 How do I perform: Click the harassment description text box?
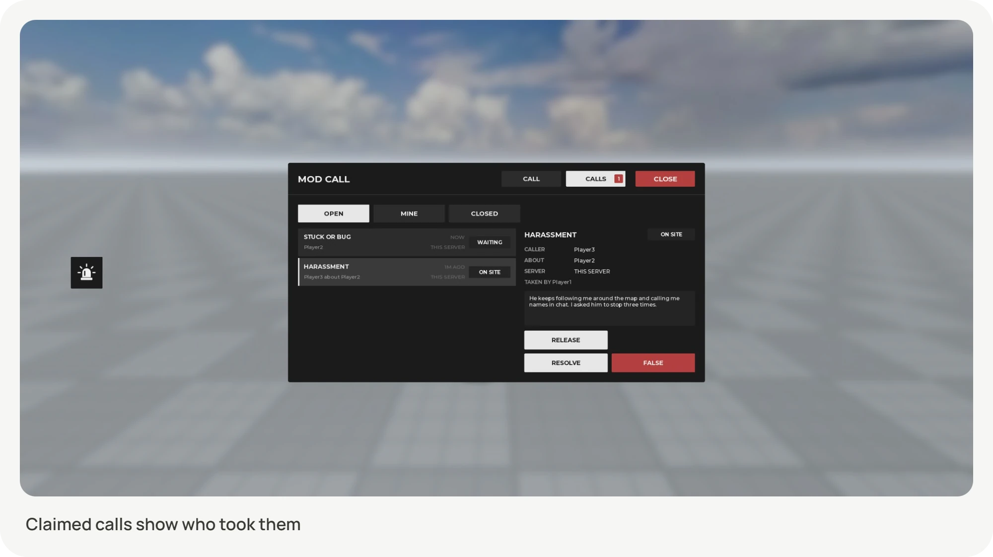(610, 308)
